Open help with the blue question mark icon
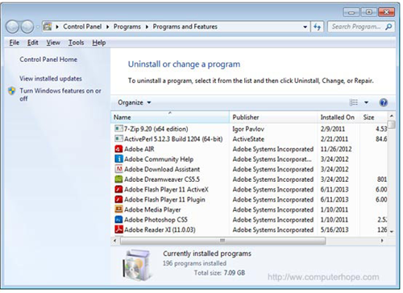 384,102
